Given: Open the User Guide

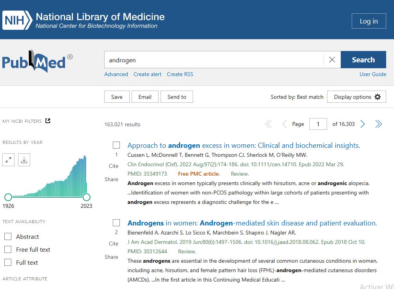Looking at the screenshot, I should coord(373,74).
